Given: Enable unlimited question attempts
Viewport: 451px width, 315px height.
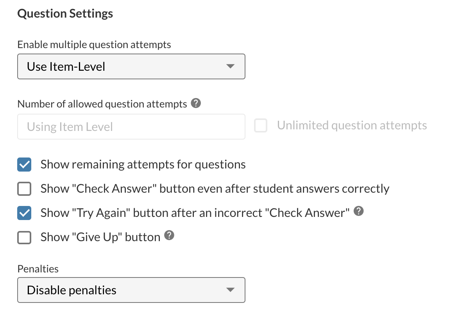Looking at the screenshot, I should click(x=261, y=125).
